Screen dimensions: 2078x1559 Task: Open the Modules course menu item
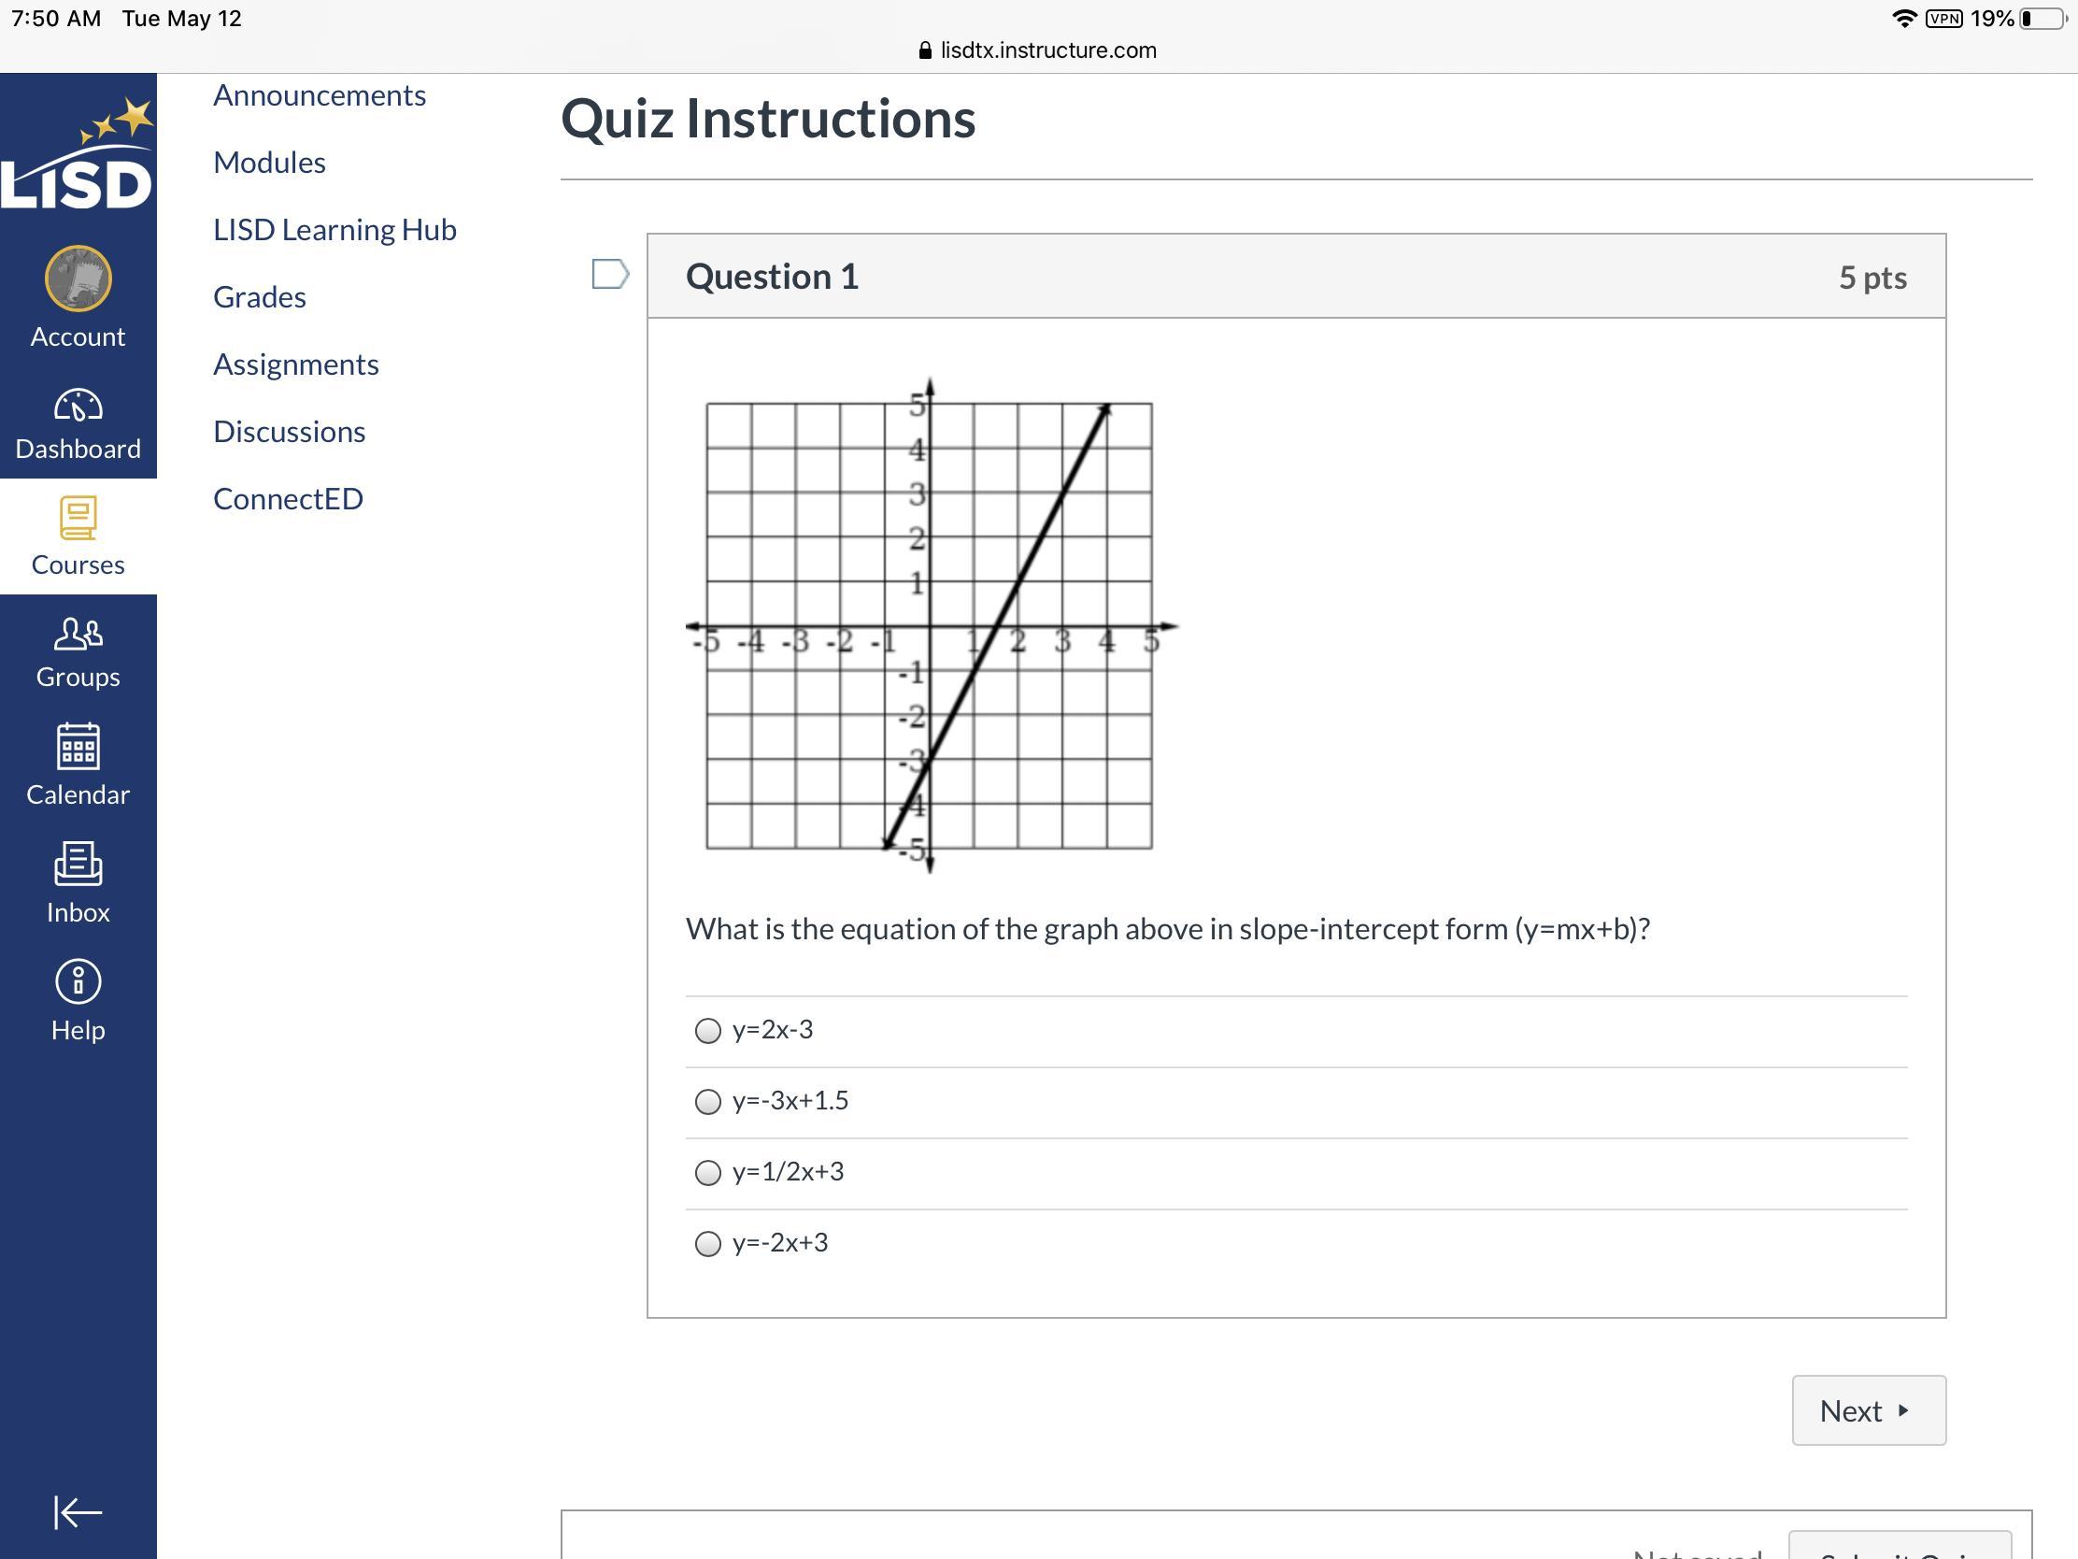tap(270, 163)
